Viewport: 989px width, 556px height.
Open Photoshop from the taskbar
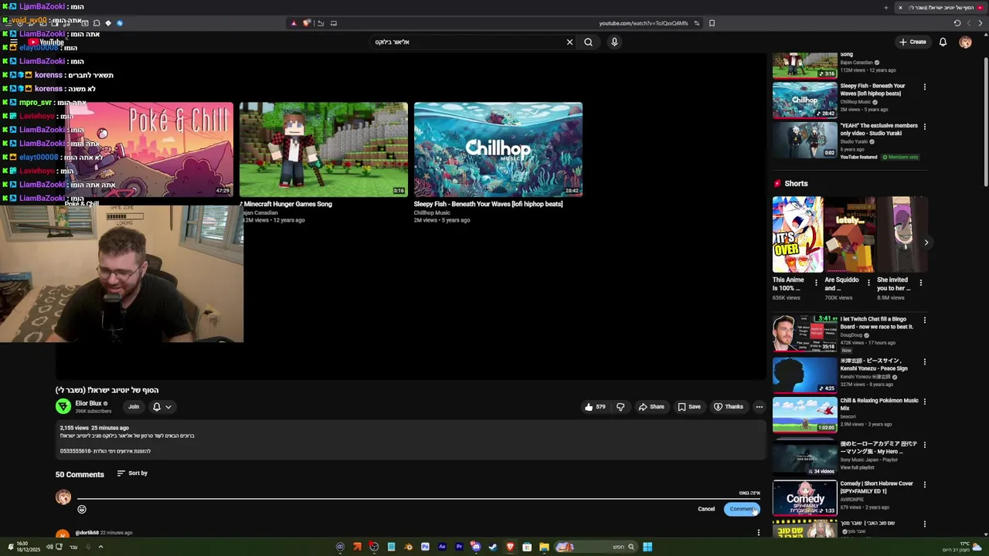425,547
